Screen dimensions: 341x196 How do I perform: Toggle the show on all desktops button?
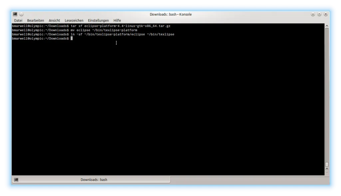pyautogui.click(x=21, y=14)
